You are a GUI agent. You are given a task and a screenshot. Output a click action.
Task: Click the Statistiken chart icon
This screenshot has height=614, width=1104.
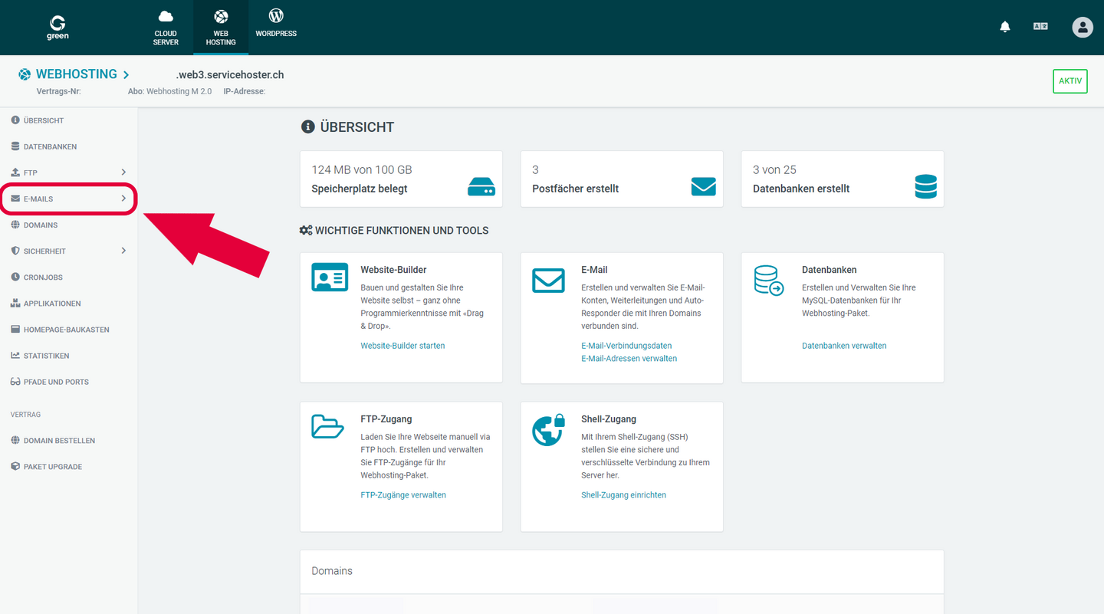click(x=15, y=355)
